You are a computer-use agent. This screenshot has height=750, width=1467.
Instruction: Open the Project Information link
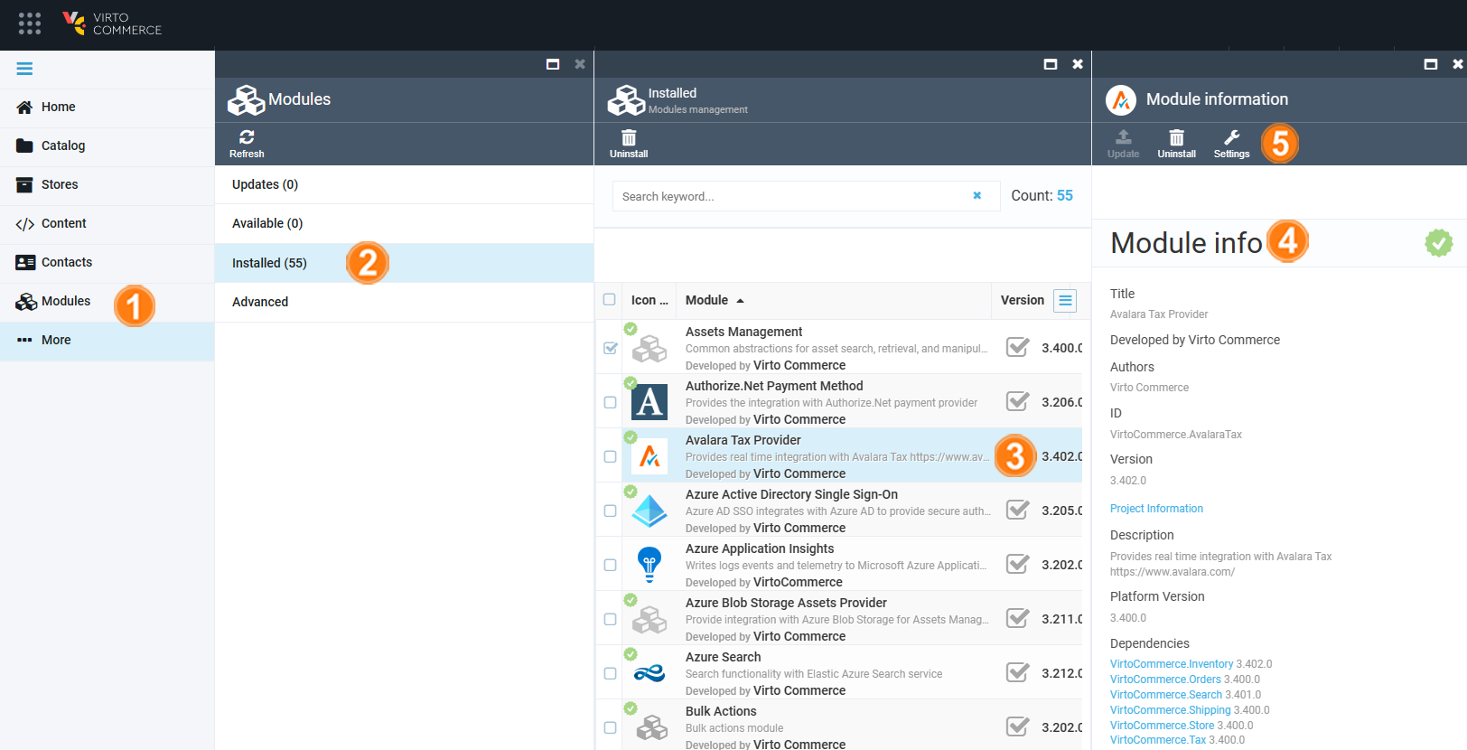click(x=1156, y=509)
